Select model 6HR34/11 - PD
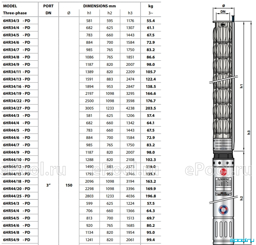The width and height of the screenshot is (256, 245). (x=17, y=72)
